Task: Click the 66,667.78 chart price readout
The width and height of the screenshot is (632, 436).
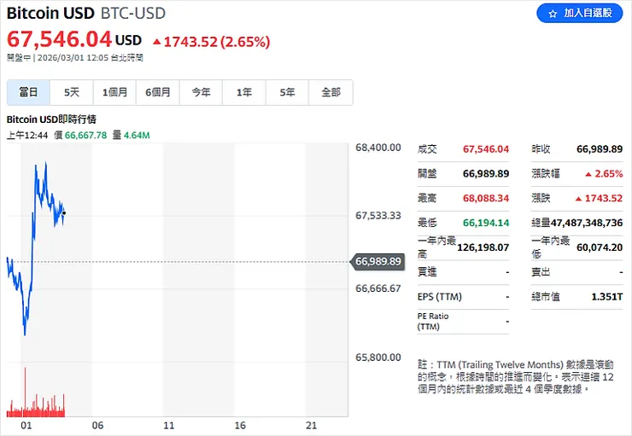Action: 86,136
